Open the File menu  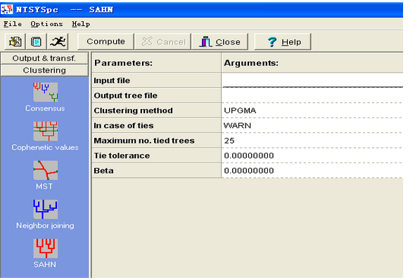(x=13, y=24)
